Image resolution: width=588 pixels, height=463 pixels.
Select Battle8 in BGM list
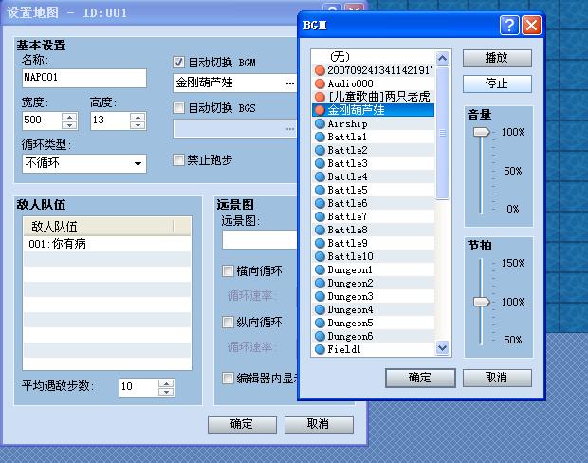click(373, 230)
